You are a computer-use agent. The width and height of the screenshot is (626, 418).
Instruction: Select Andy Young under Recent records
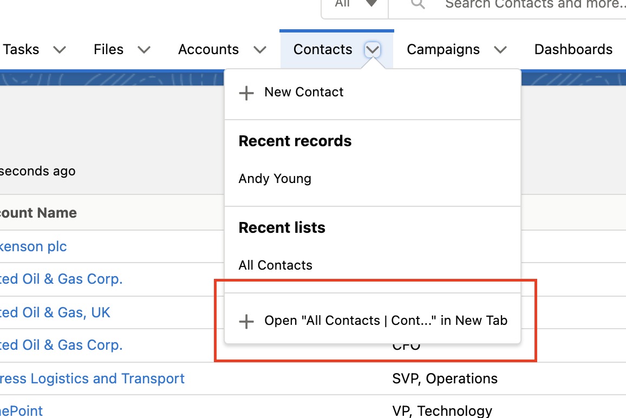[x=275, y=179]
